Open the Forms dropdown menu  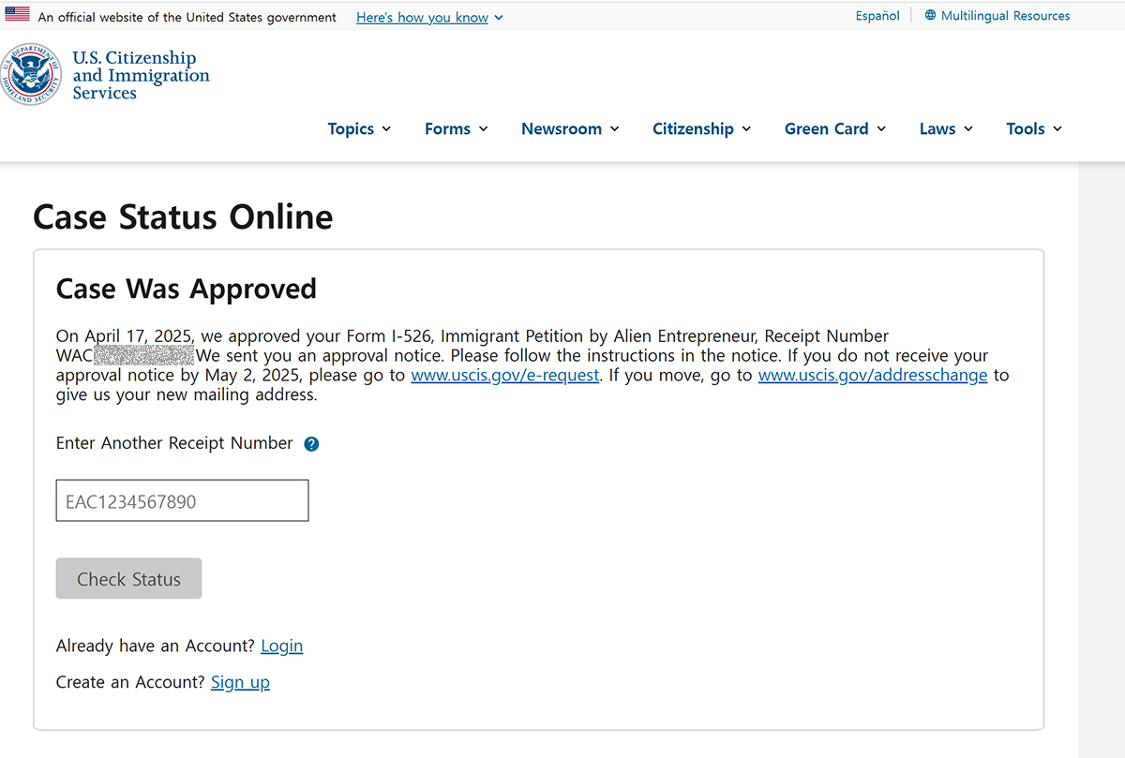(x=457, y=129)
